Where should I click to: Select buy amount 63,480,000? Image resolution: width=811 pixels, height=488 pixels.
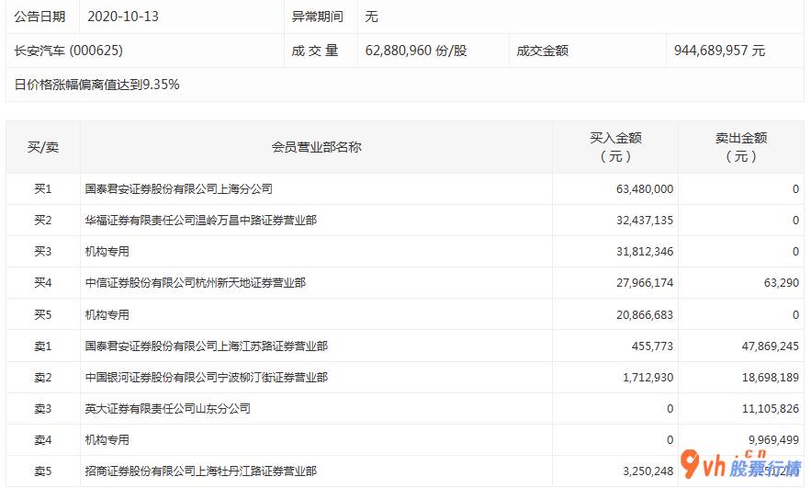point(645,189)
